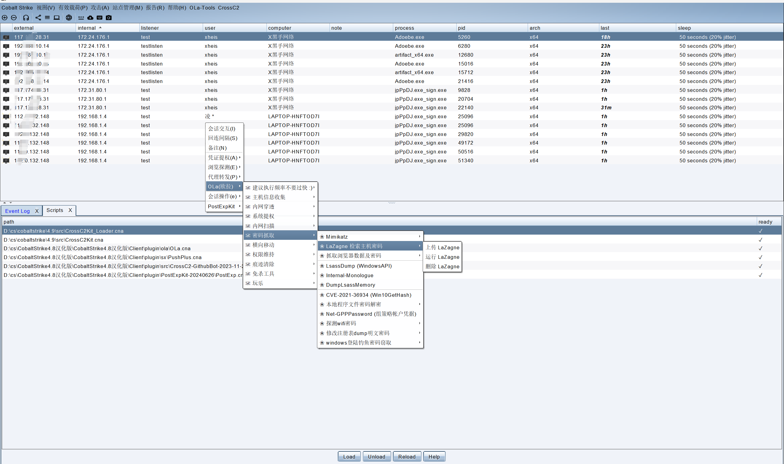Switch to session table view icon
Screen dimensions: 784x464
(x=47, y=18)
